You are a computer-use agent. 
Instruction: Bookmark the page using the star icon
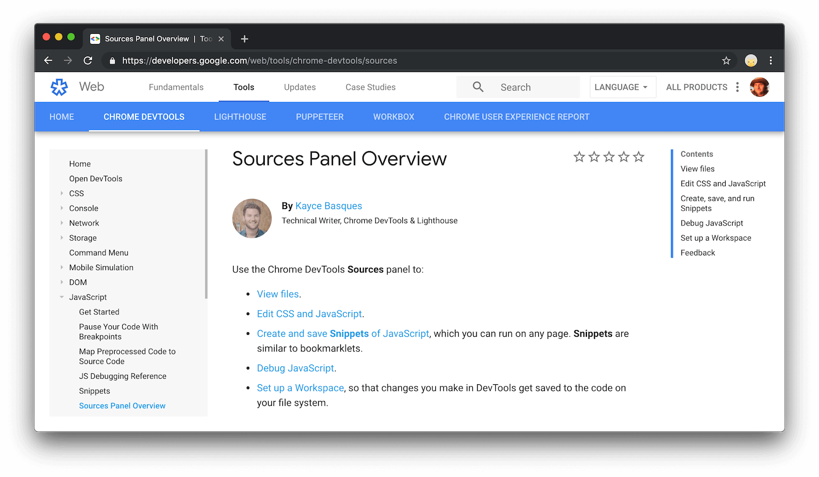pos(726,61)
